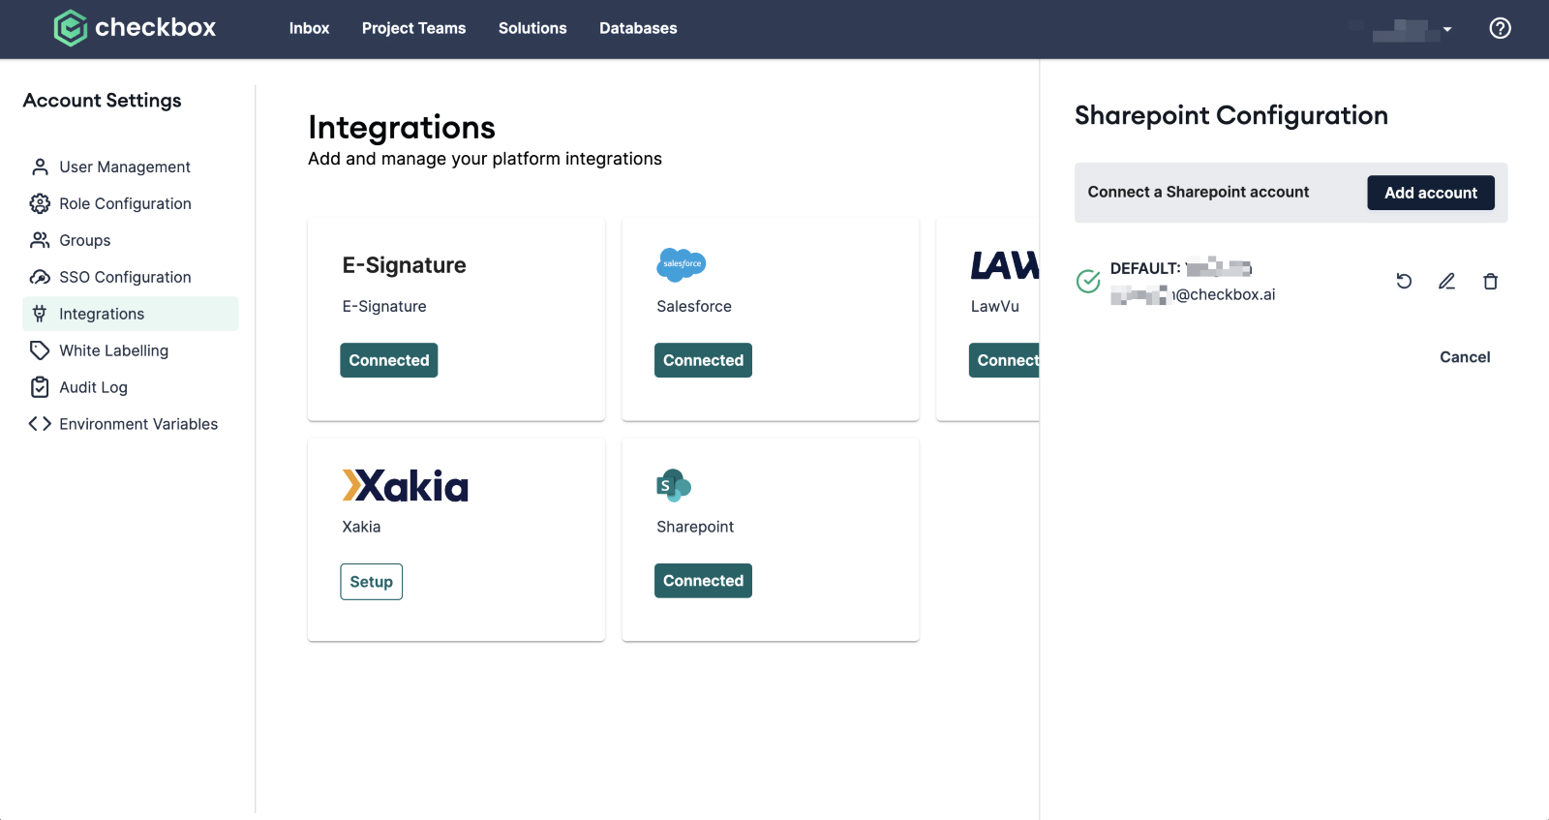Expand the user account dropdown arrow

click(1447, 29)
